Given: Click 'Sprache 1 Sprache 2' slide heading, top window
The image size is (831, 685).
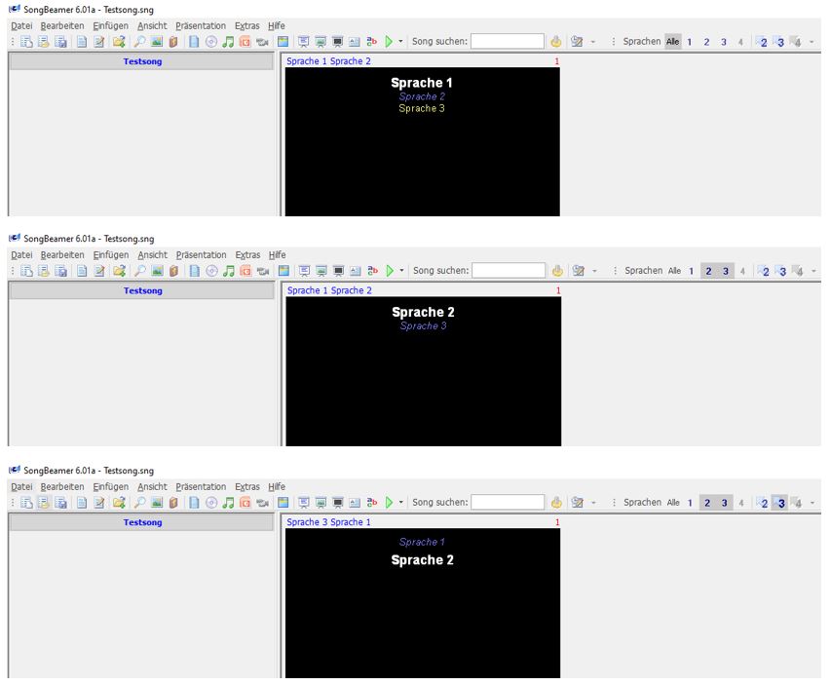Looking at the screenshot, I should (x=328, y=61).
